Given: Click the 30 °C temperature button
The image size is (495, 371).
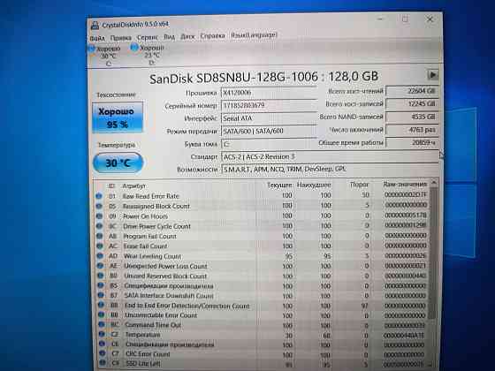Looking at the screenshot, I should (118, 163).
